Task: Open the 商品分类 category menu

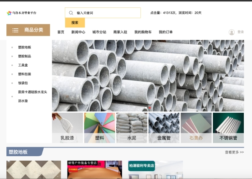Action: (x=28, y=30)
